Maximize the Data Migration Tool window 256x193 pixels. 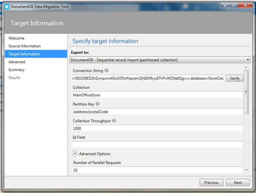coord(233,6)
